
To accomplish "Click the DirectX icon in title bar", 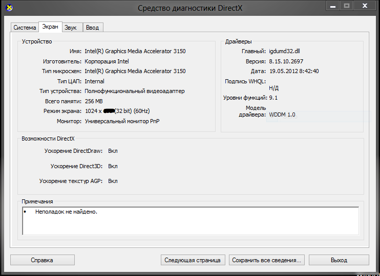I will (8, 8).
